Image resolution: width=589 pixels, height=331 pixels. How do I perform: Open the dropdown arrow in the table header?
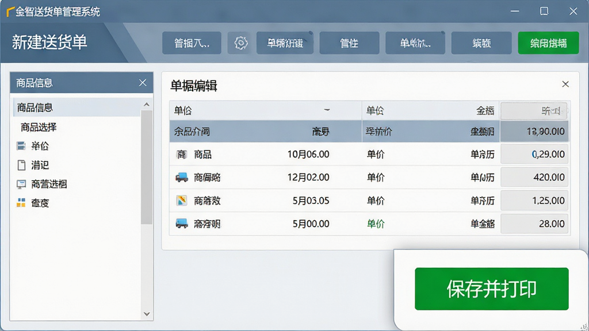click(327, 110)
